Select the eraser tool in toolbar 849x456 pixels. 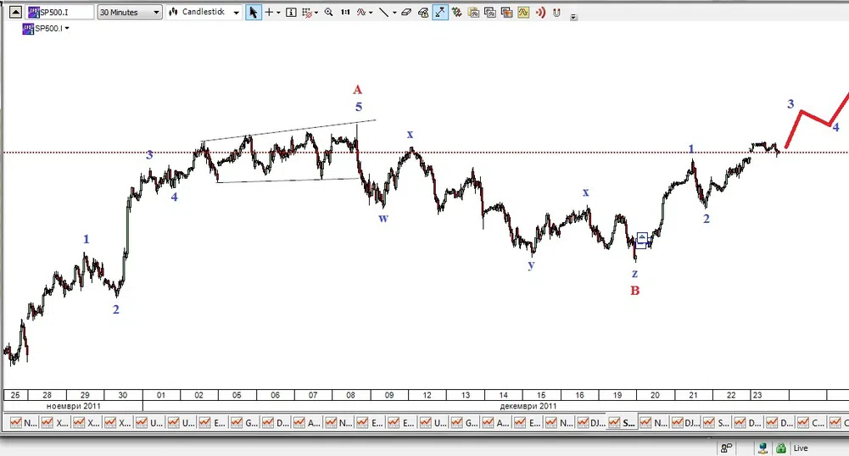pos(405,13)
